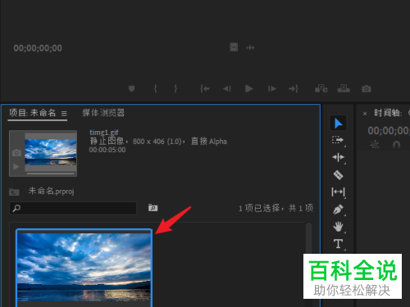This screenshot has height=307, width=410.
Task: Click source monitor timecode 00;00;00;00
Action: coord(38,48)
